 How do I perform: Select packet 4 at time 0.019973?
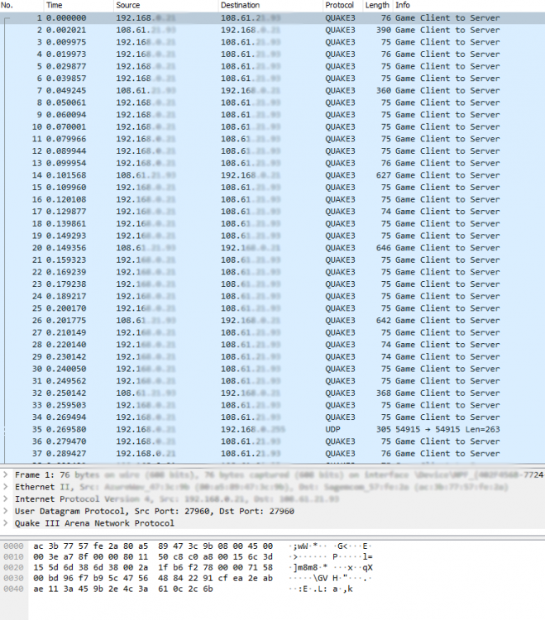point(273,55)
